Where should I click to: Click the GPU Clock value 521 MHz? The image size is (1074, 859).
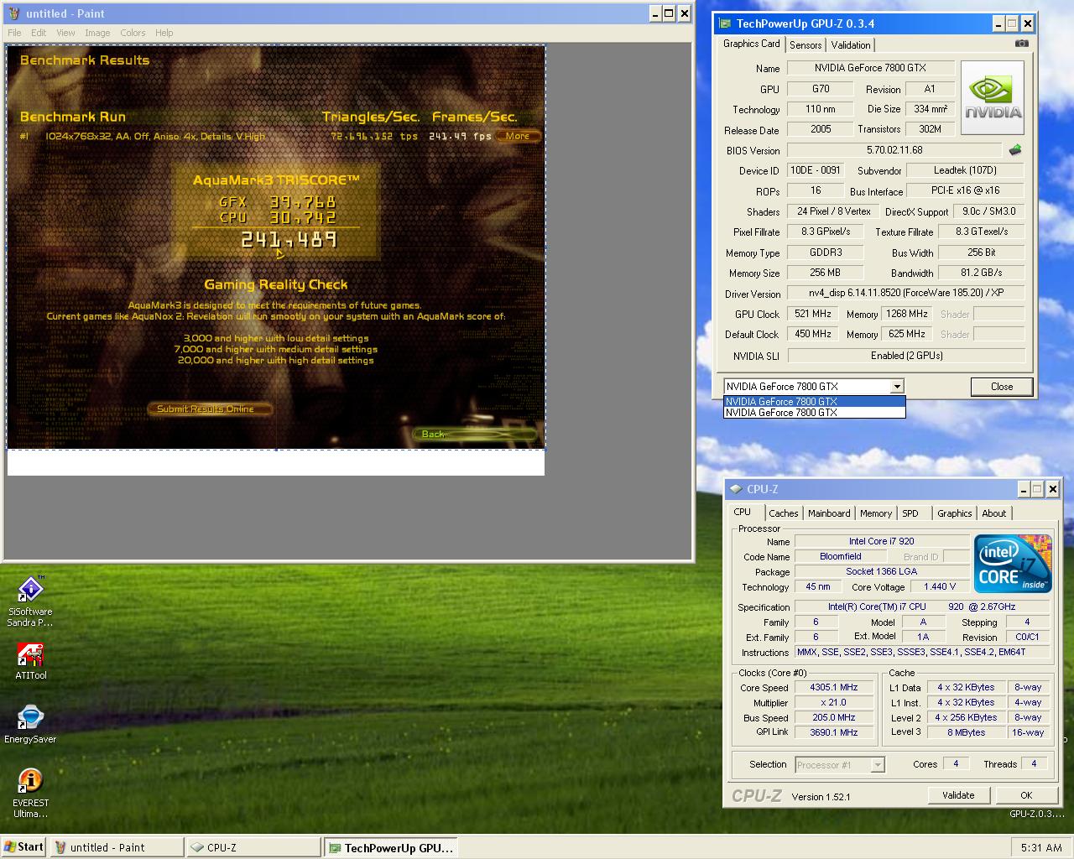click(x=813, y=314)
